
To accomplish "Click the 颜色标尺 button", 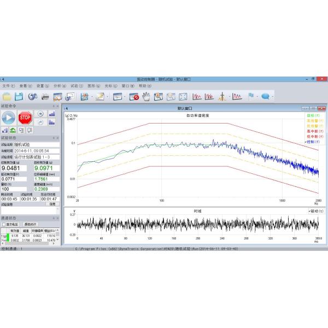I will [30, 224].
